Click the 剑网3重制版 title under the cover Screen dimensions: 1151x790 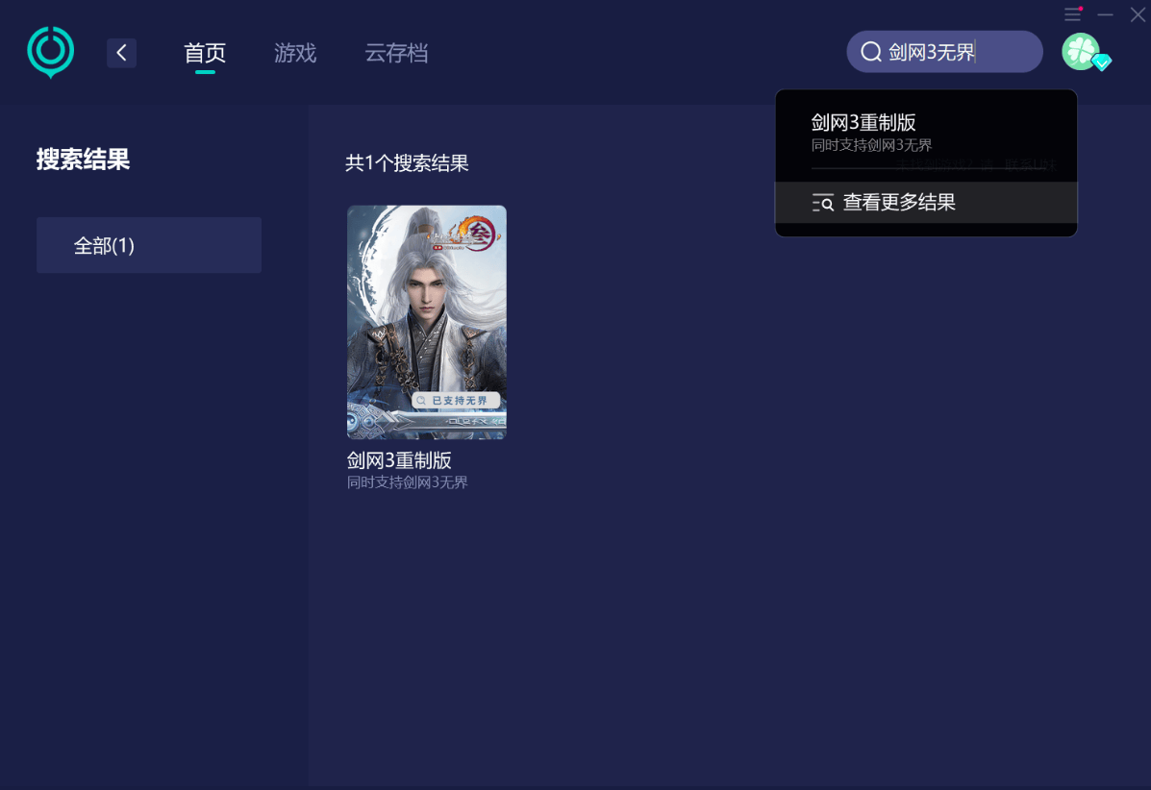tap(399, 460)
